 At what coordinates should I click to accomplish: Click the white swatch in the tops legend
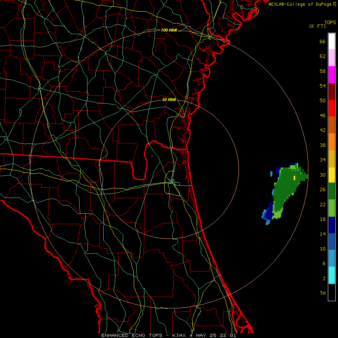tap(332, 41)
